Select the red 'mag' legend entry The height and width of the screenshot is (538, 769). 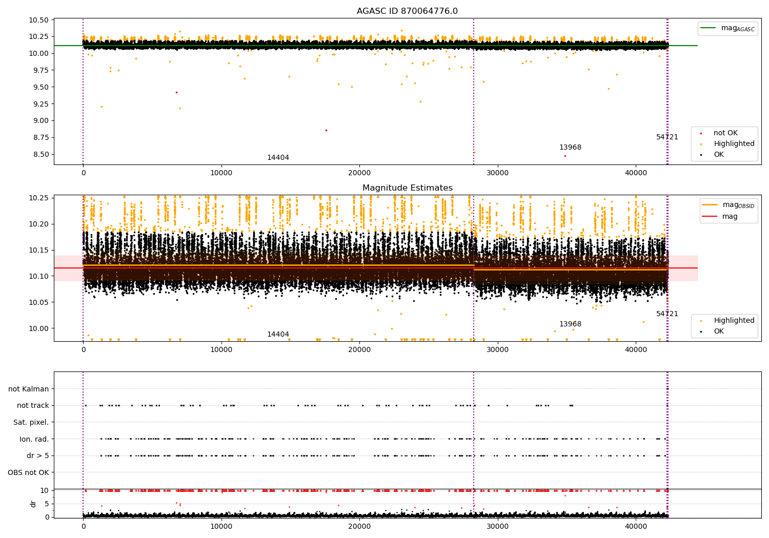(x=720, y=217)
